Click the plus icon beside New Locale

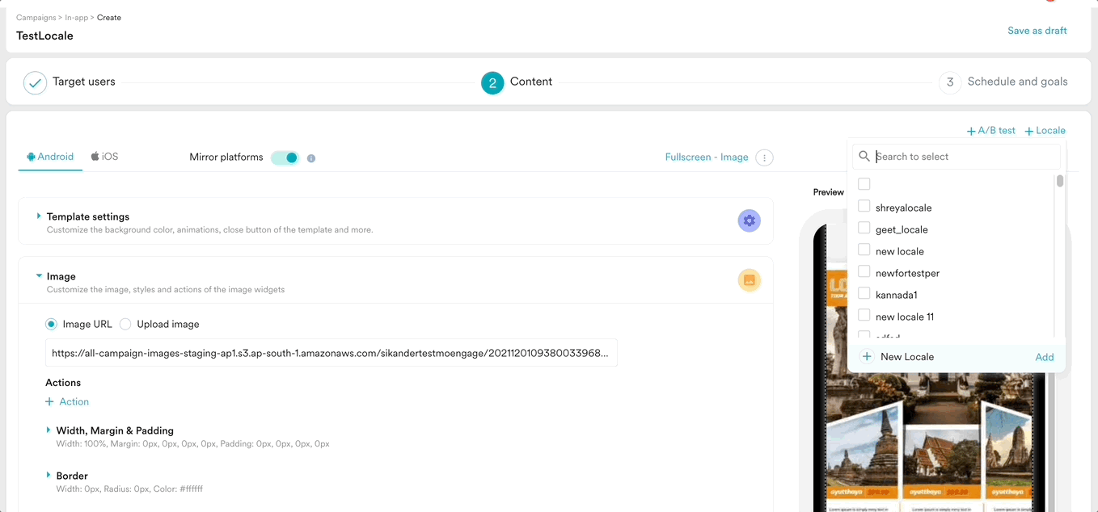pyautogui.click(x=866, y=356)
